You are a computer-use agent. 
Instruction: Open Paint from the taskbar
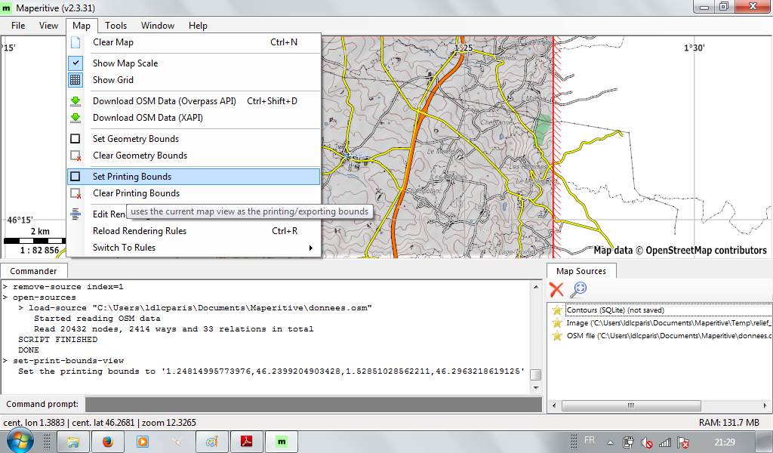point(212,442)
